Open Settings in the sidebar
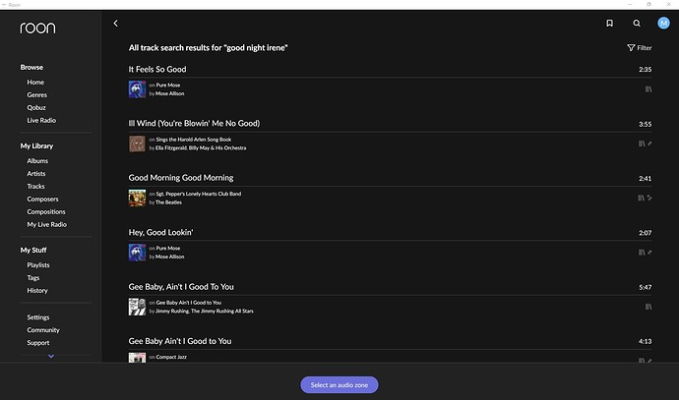The image size is (679, 400). 38,317
